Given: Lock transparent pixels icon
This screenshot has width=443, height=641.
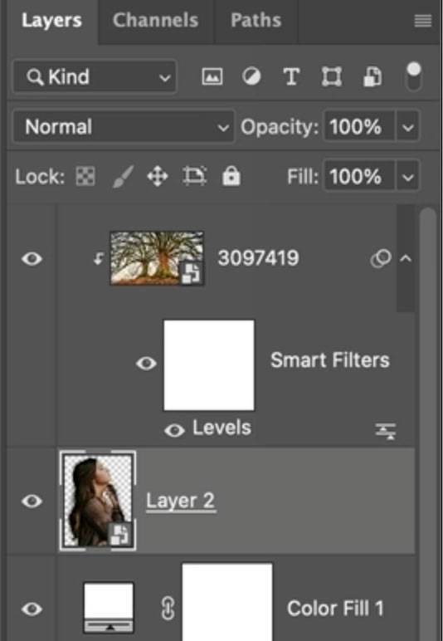Looking at the screenshot, I should click(x=85, y=177).
